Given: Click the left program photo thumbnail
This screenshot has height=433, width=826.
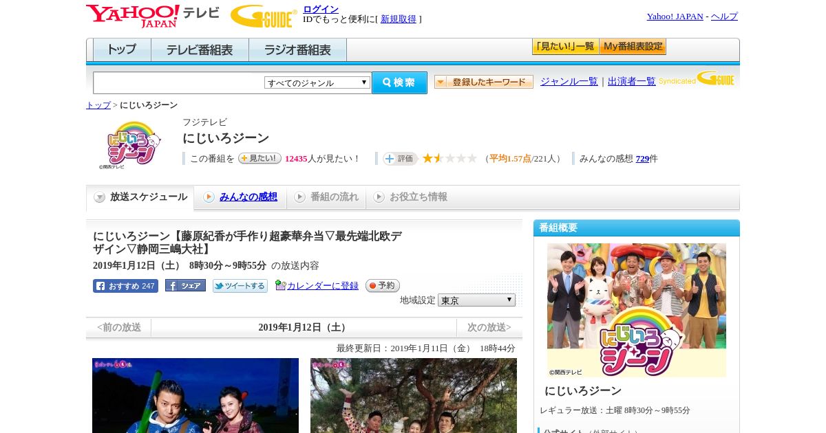Looking at the screenshot, I should [195, 395].
